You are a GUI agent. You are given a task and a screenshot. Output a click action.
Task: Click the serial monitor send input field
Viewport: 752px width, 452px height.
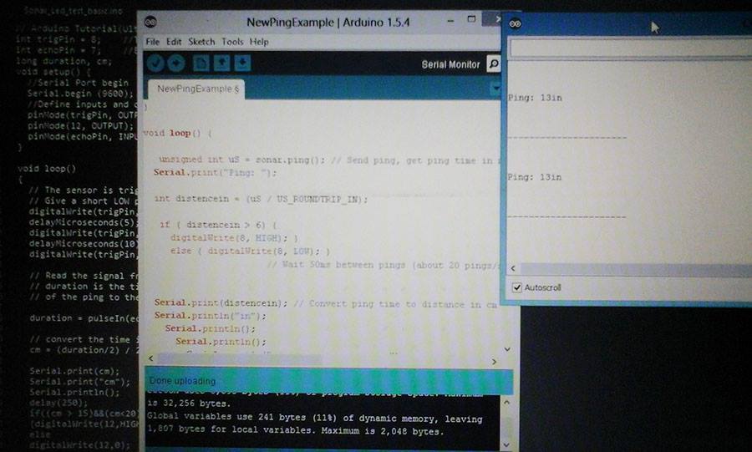tap(631, 48)
